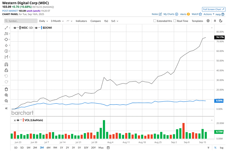Open the Indicators menu
The height and width of the screenshot is (153, 233).
pos(81,21)
